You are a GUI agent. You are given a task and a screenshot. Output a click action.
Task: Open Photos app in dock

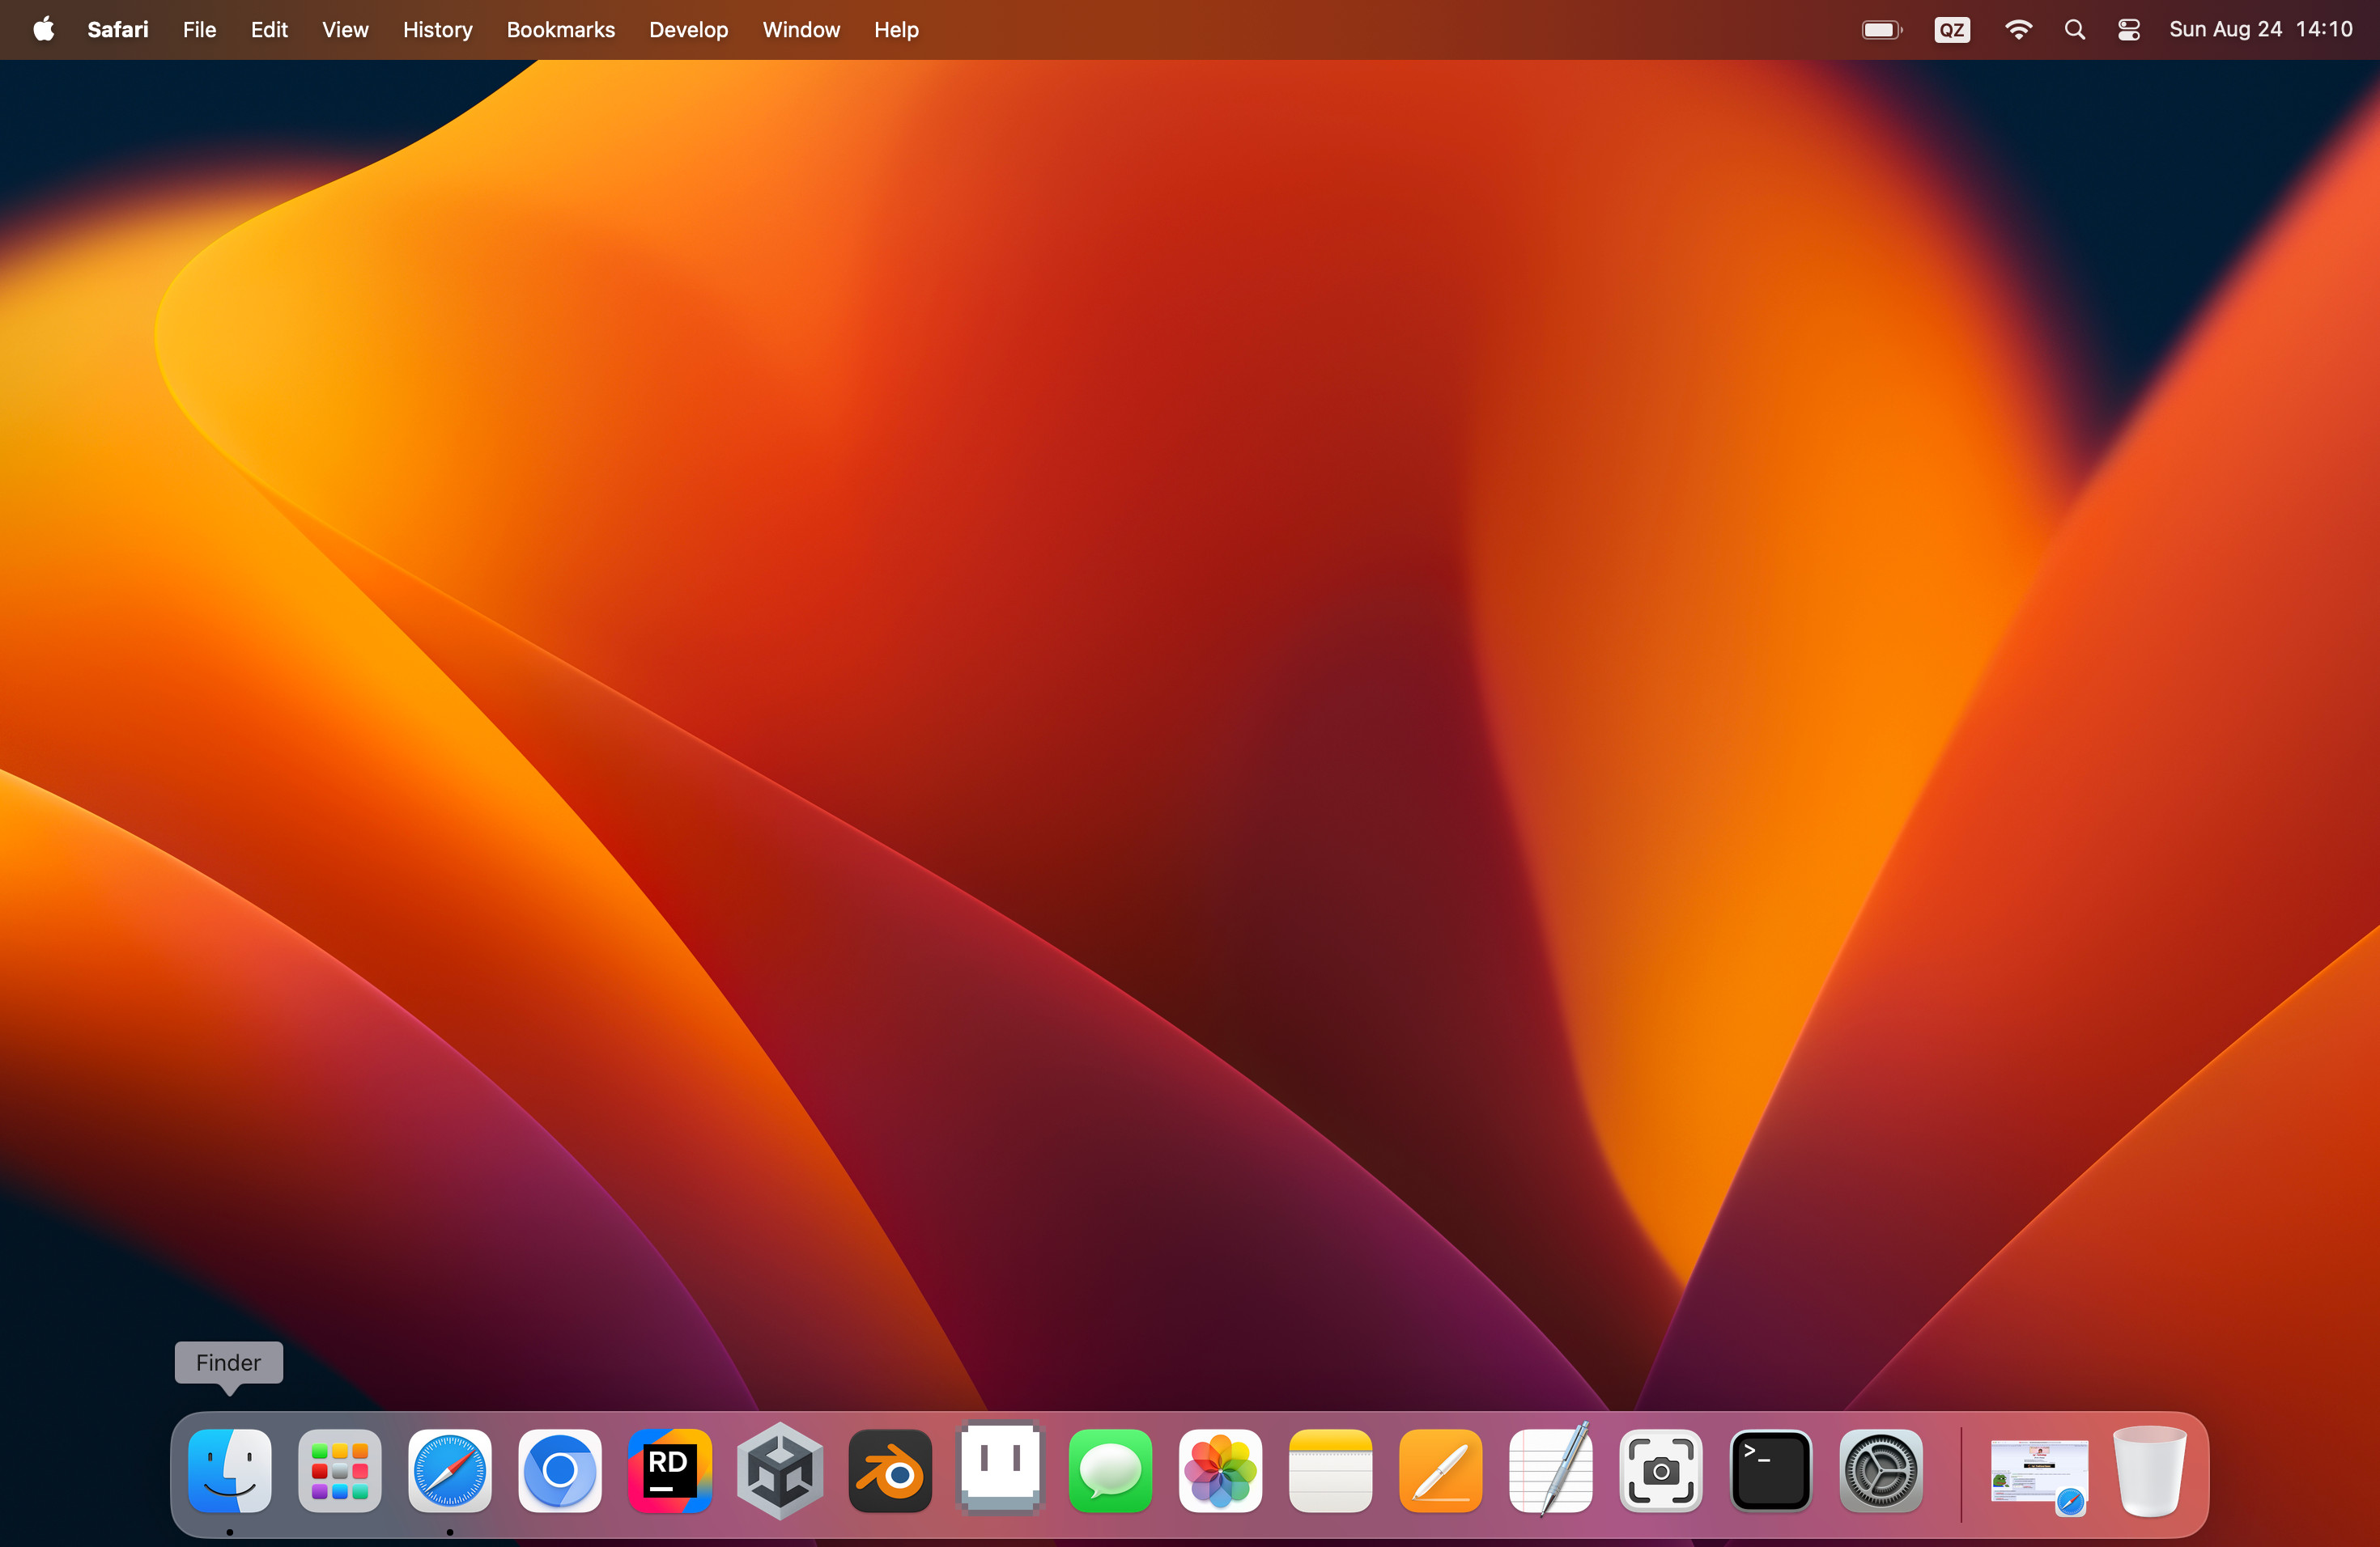pyautogui.click(x=1220, y=1470)
